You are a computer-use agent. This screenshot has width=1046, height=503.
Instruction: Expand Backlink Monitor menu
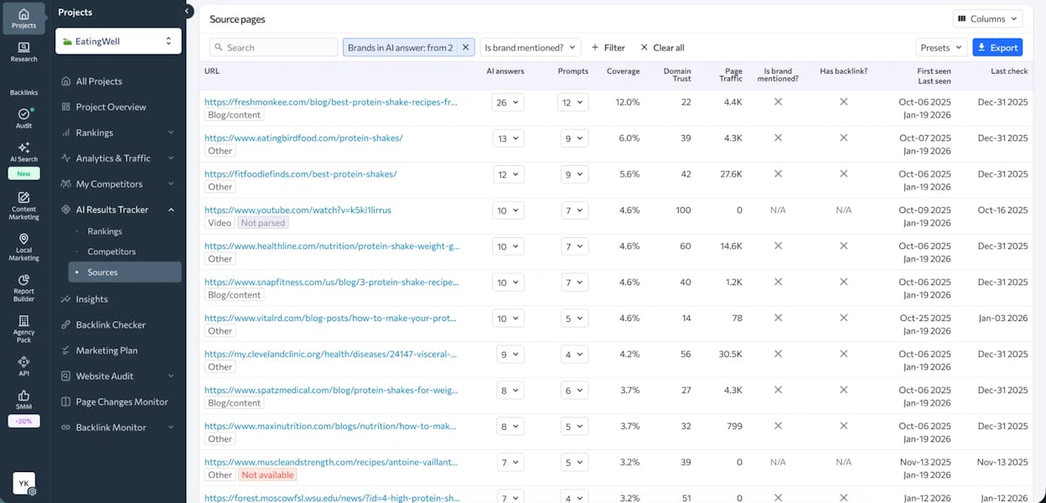(118, 428)
